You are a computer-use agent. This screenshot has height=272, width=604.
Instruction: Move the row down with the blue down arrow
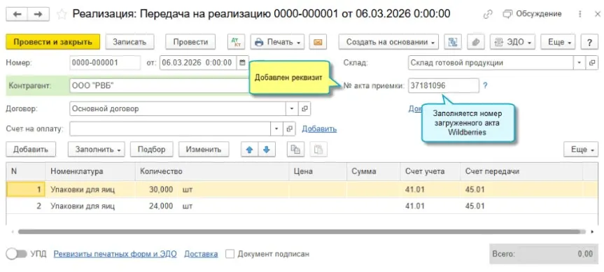click(x=267, y=150)
